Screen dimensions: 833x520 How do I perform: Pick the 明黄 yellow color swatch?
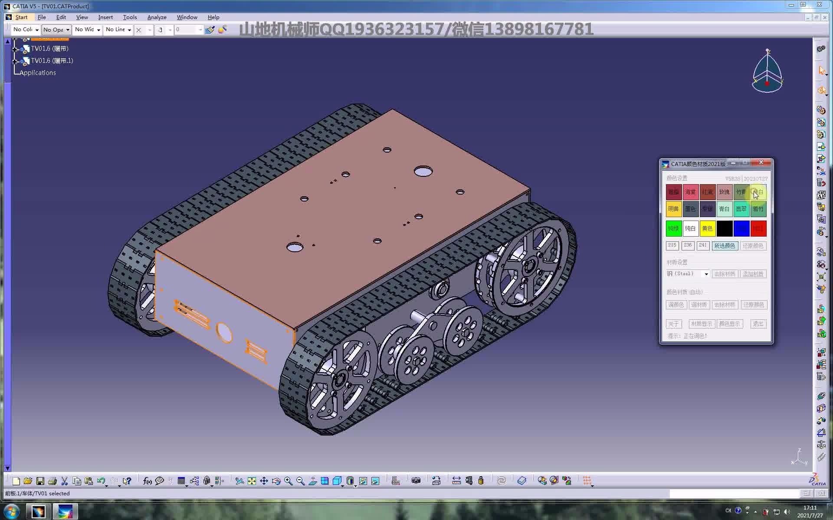pos(673,209)
